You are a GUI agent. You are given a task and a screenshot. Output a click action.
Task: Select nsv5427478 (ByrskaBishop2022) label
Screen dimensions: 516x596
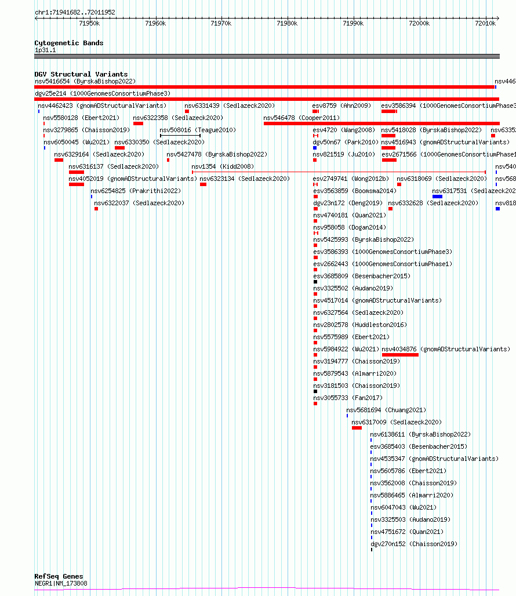pos(217,154)
